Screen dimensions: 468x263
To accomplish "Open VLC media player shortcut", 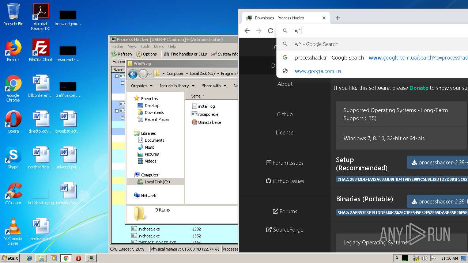I will 13,232.
